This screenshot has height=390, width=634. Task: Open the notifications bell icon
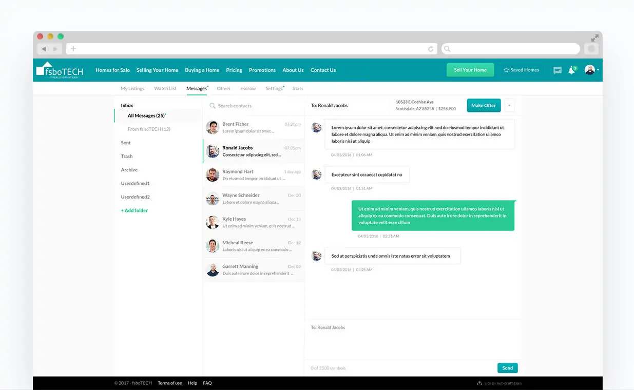tap(571, 70)
